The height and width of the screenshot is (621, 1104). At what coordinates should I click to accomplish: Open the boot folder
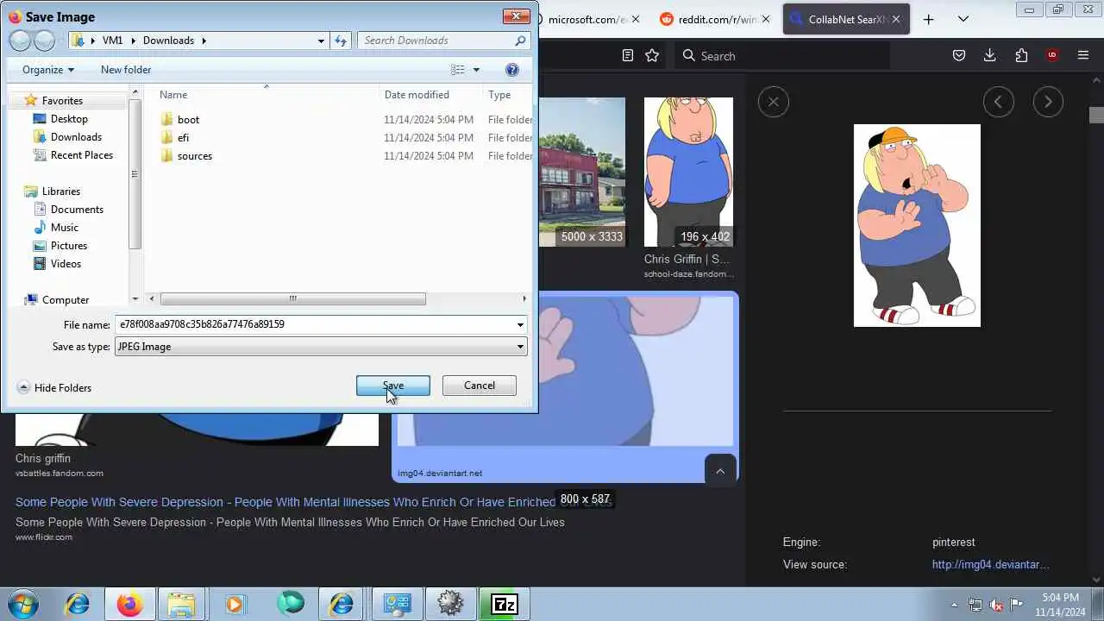188,120
